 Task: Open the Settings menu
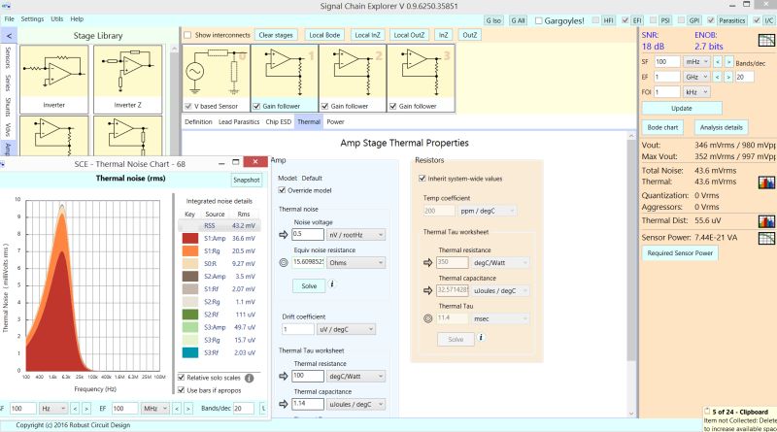point(32,18)
